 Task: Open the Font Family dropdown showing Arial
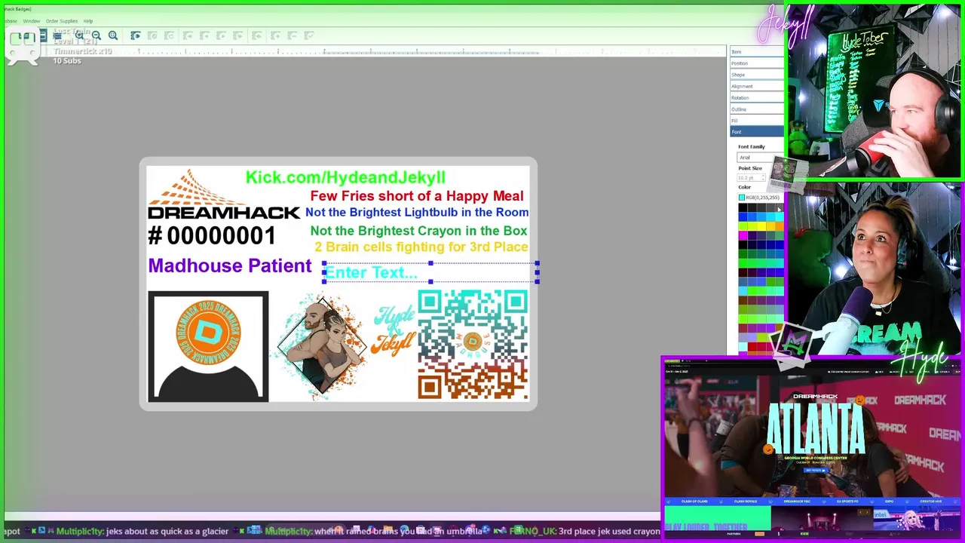pos(760,157)
